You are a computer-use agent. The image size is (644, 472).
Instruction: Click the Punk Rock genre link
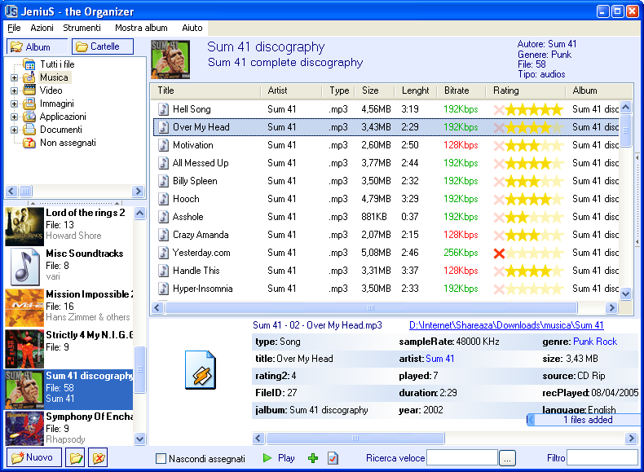coord(595,342)
